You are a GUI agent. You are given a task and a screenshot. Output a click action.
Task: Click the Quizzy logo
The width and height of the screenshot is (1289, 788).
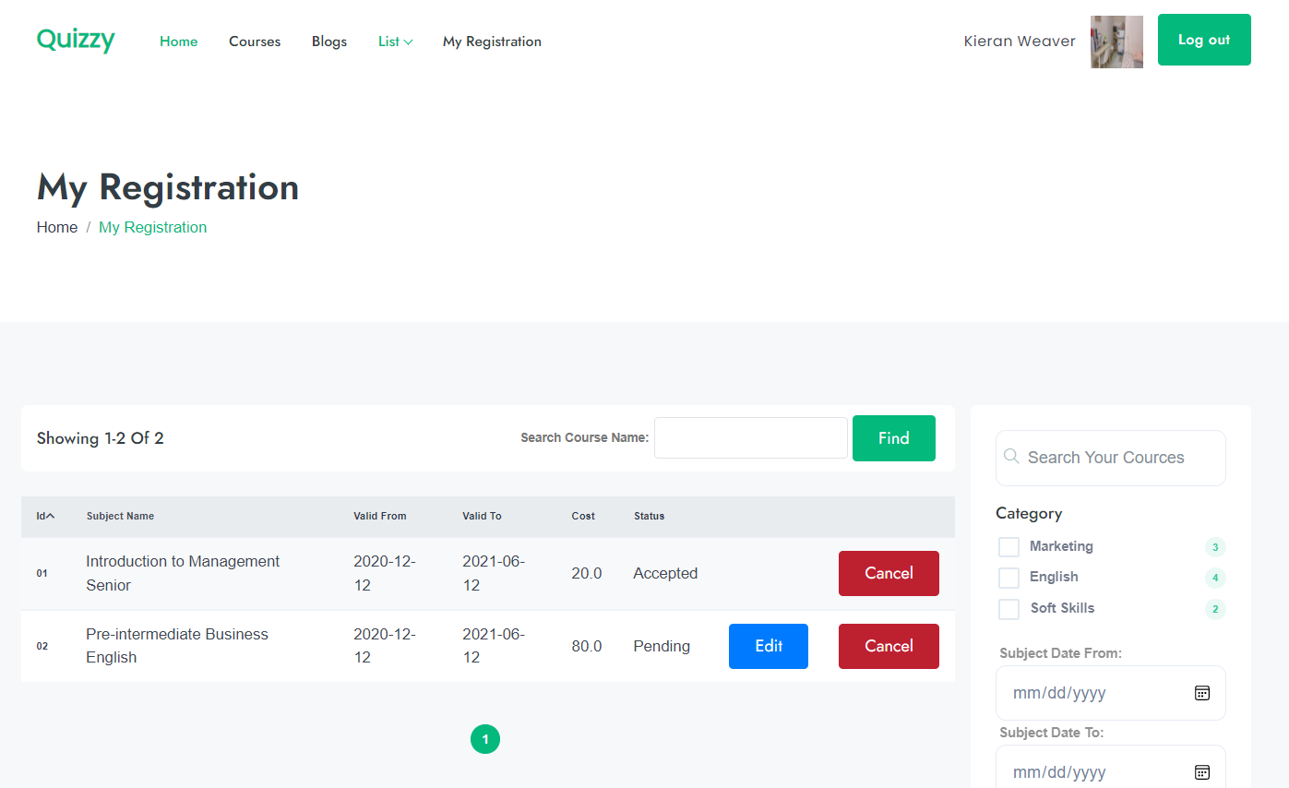click(x=75, y=40)
